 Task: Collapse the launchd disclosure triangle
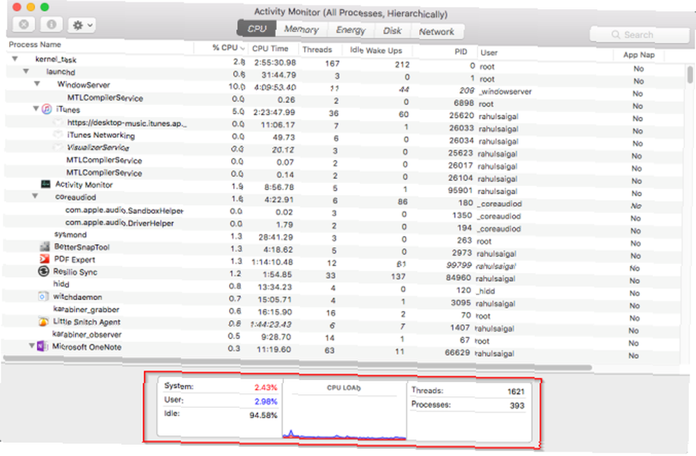(x=26, y=71)
